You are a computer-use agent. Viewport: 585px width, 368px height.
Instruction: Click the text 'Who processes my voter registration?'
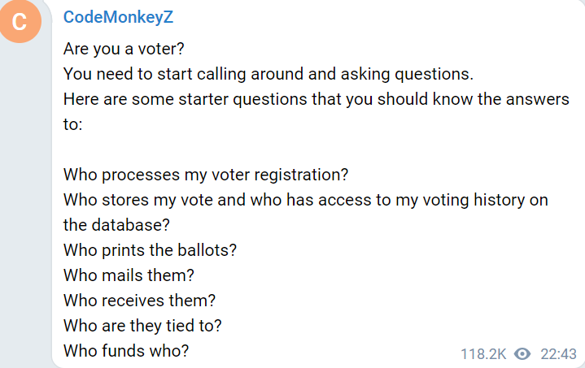206,175
